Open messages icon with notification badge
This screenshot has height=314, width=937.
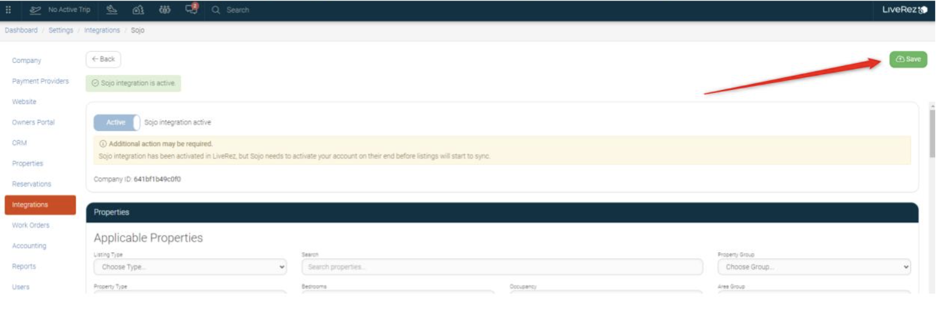click(x=191, y=9)
